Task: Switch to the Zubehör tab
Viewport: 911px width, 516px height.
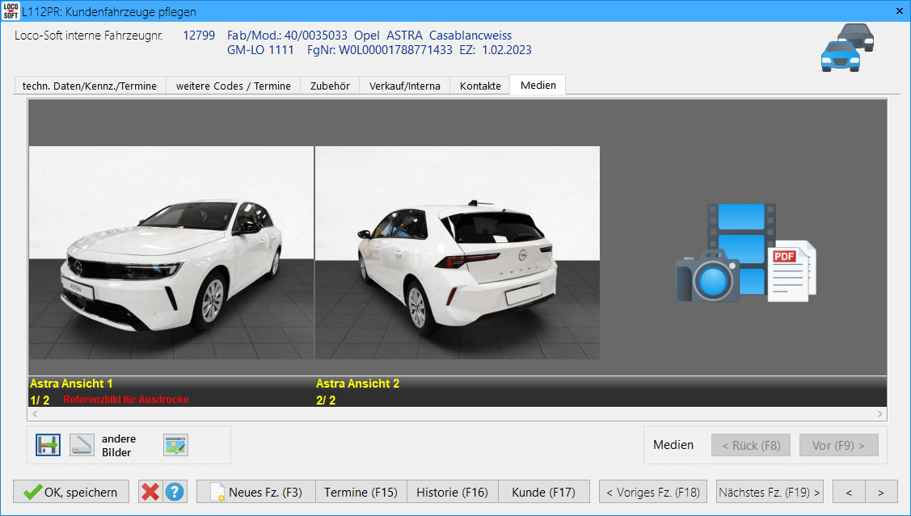Action: [x=330, y=86]
